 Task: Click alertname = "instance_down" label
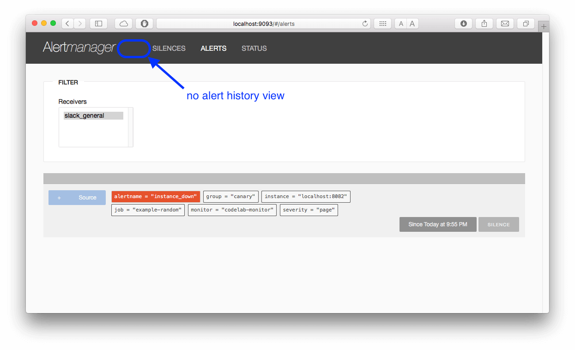[x=156, y=197]
